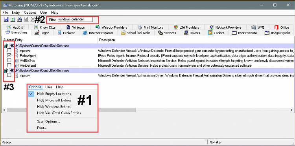Click the Refresh toolbar icon
Viewport: 295px width, 146px height.
coord(13,19)
